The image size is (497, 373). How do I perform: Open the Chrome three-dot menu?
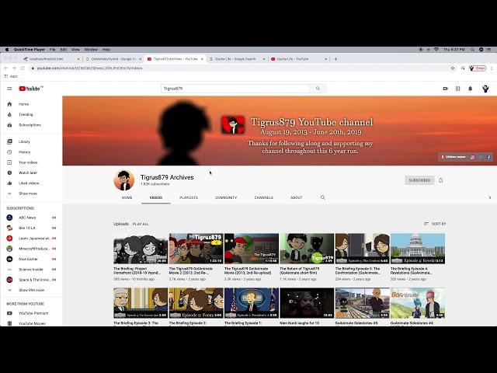[x=492, y=68]
